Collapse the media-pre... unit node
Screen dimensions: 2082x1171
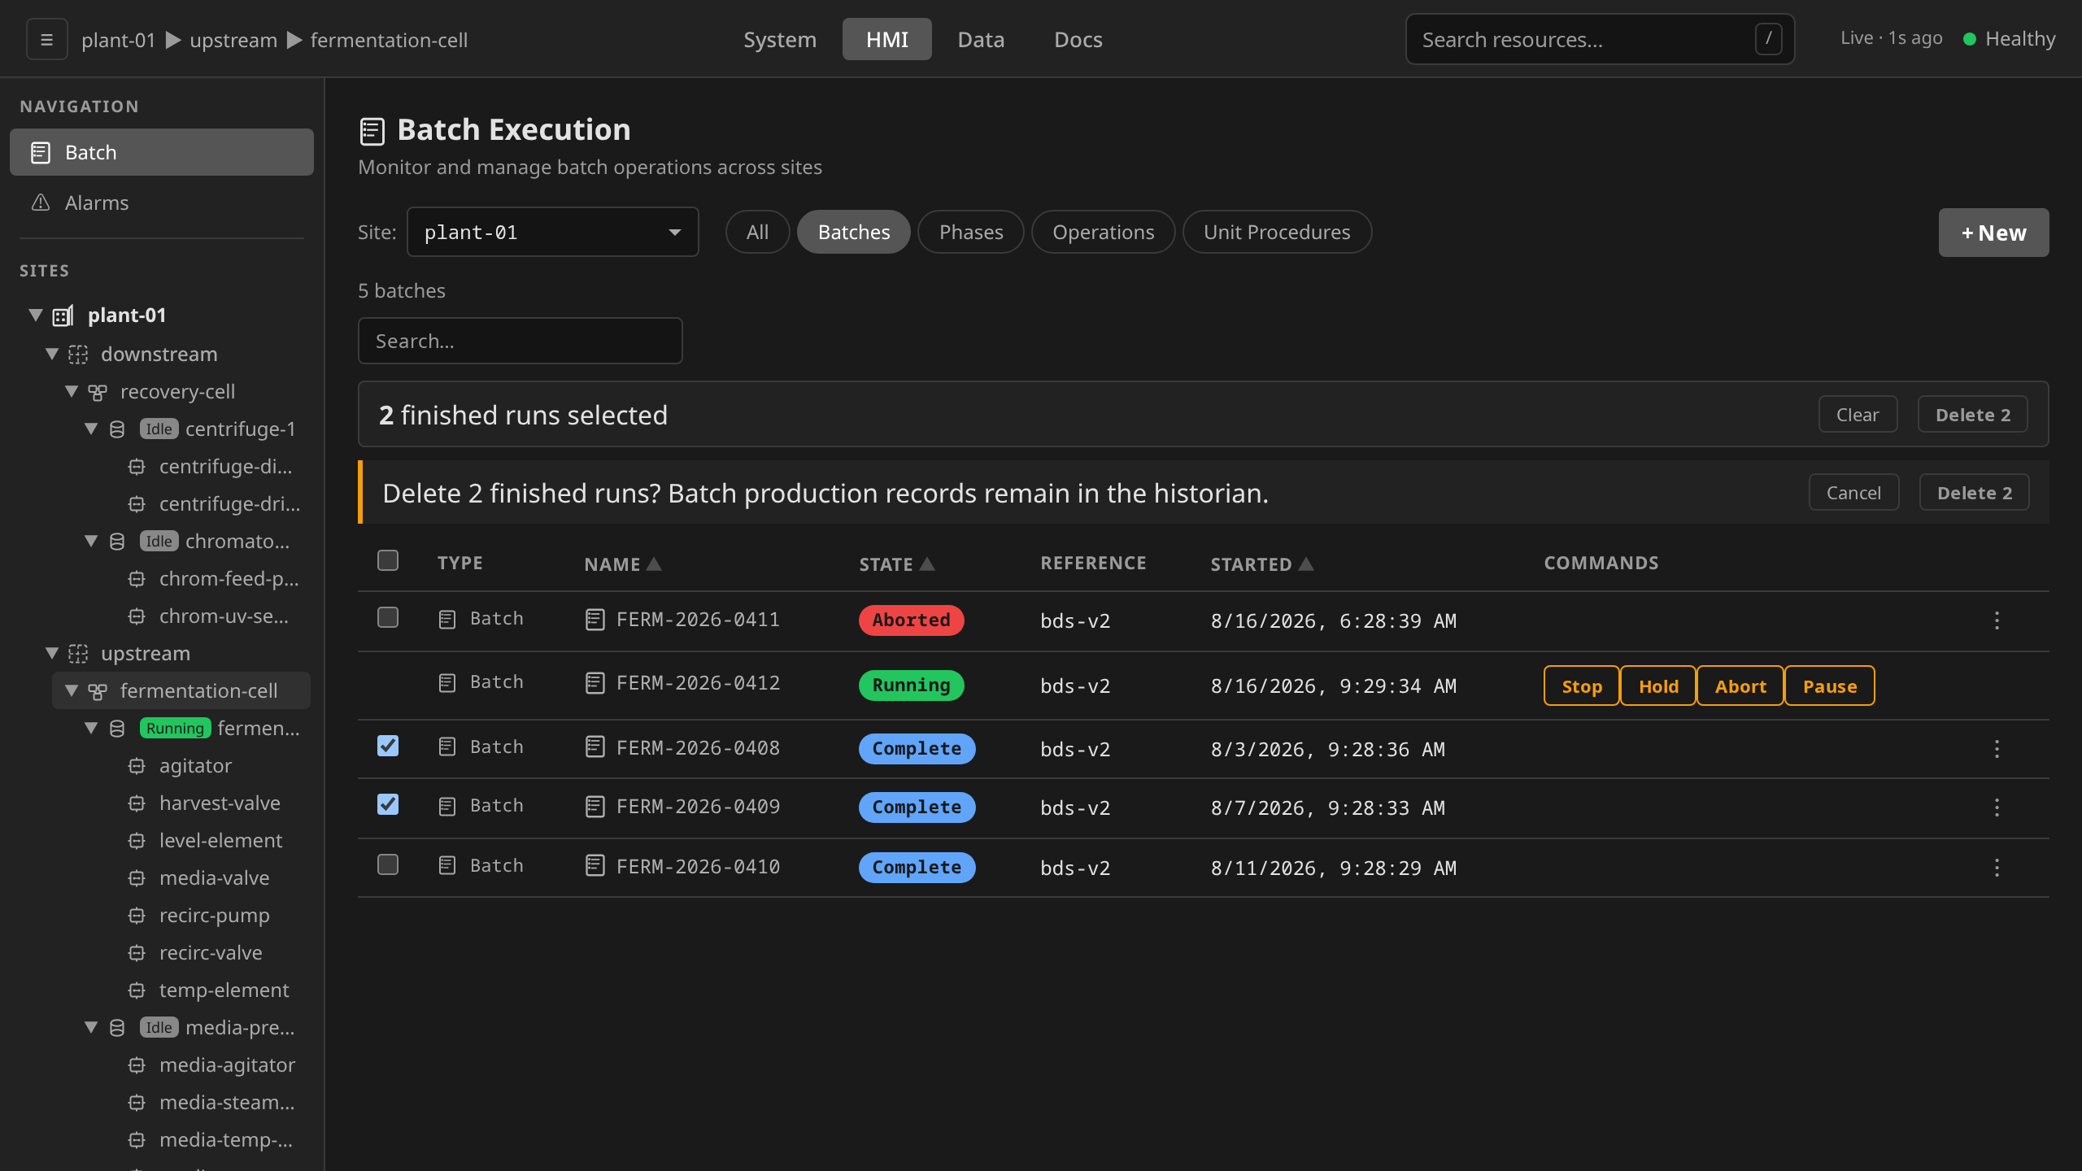(91, 1027)
